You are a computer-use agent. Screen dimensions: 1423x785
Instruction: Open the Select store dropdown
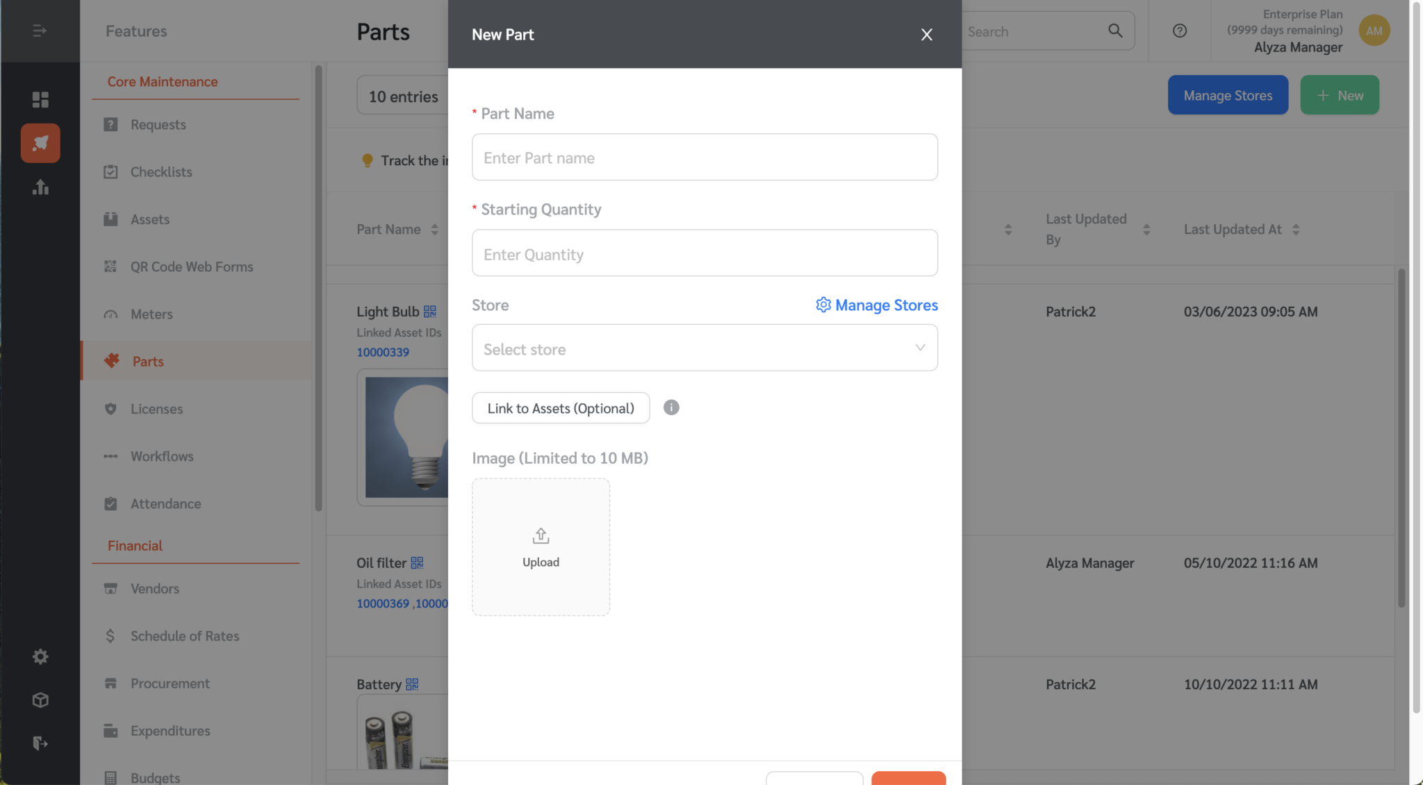pyautogui.click(x=704, y=348)
